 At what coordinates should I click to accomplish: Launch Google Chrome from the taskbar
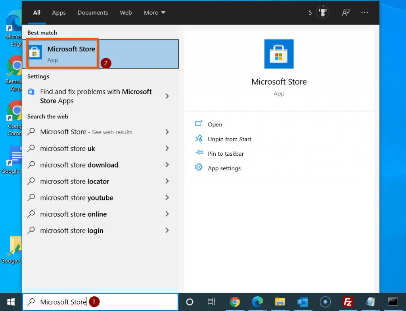(x=235, y=302)
